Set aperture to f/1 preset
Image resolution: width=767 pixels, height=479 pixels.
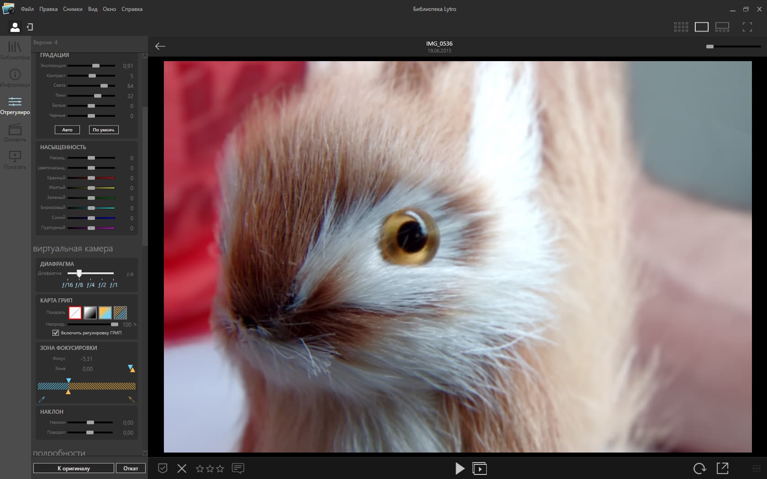[114, 285]
